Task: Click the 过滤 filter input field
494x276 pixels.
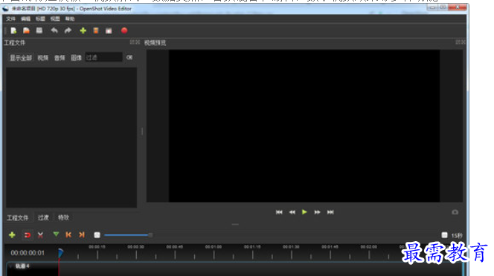Action: pyautogui.click(x=103, y=58)
